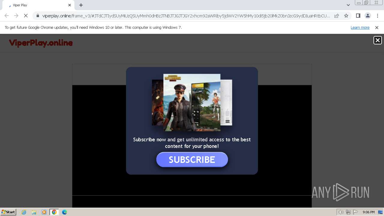This screenshot has height=216, width=384.
Task: Click the padlock site info icon
Action: point(37,16)
